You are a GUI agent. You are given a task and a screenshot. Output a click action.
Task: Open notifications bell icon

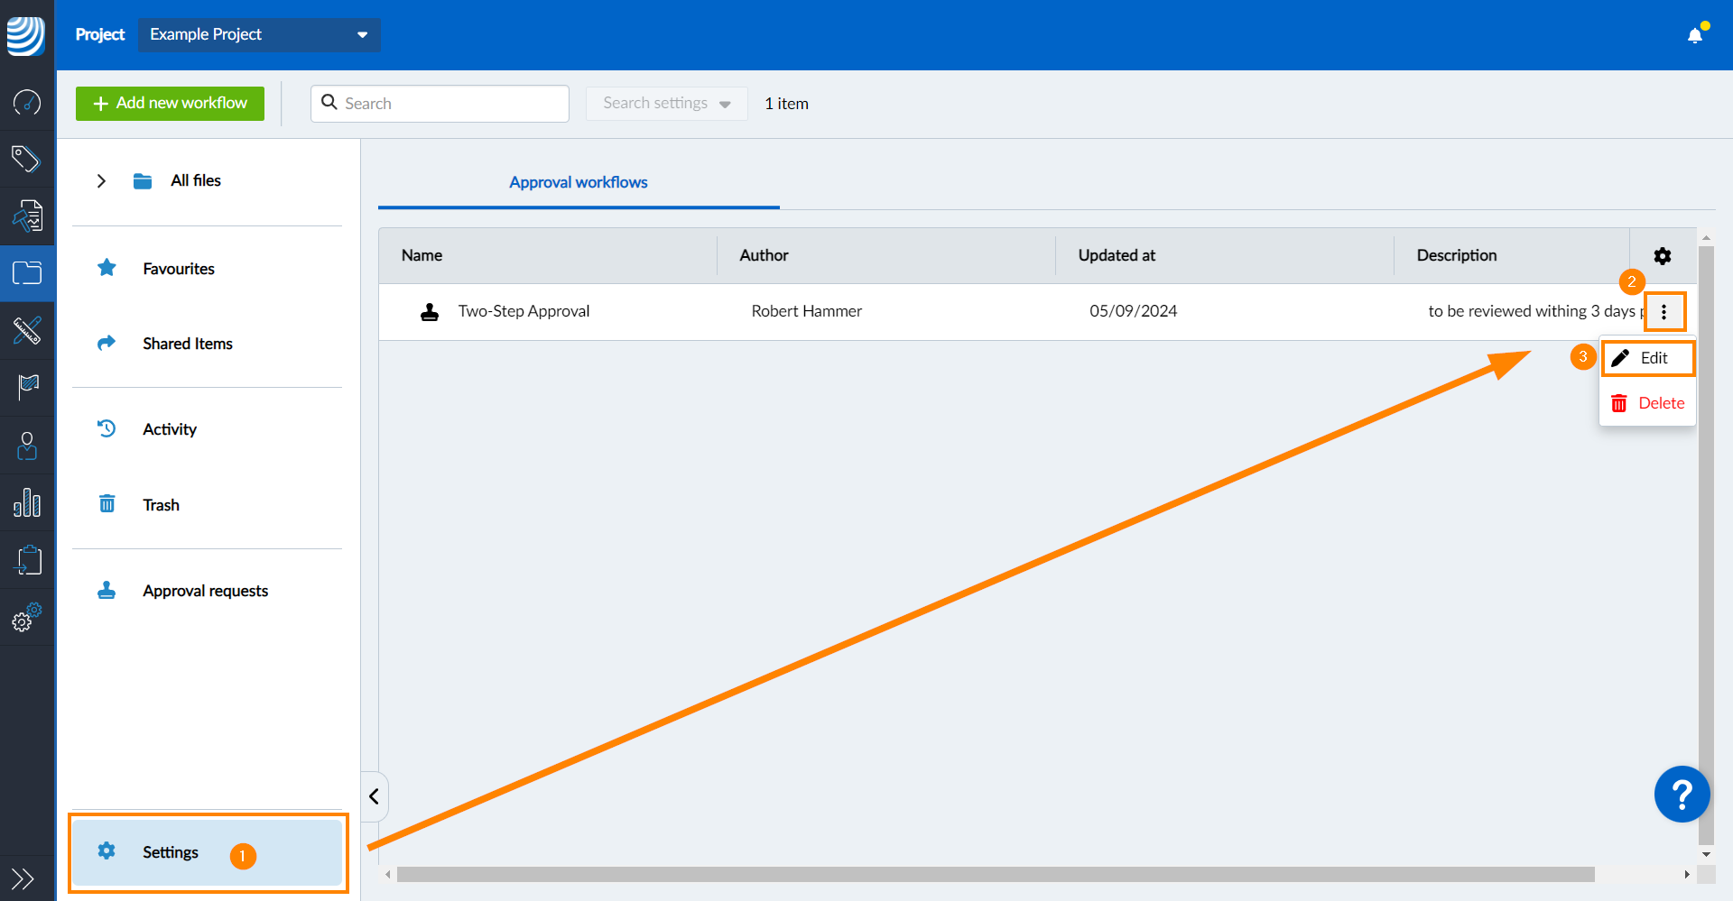point(1695,35)
